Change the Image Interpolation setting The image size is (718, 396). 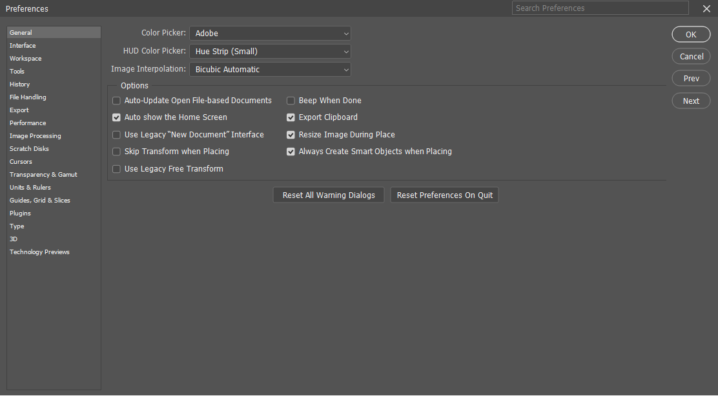click(x=270, y=69)
